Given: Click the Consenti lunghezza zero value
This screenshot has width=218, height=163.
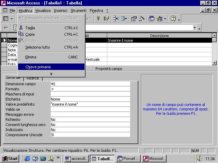Looking at the screenshot, I should tap(90, 125).
